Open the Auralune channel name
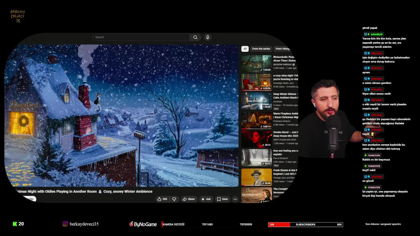The width and height of the screenshot is (420, 236). [x=278, y=102]
